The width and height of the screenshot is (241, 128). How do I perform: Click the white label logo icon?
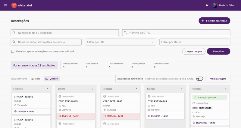click(14, 5)
